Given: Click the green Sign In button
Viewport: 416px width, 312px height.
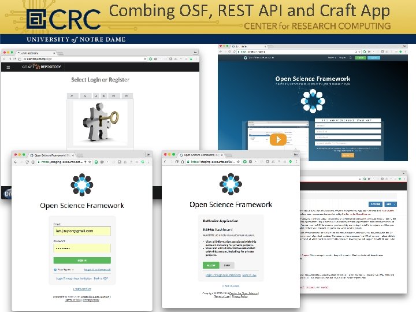Looking at the screenshot, I should point(82,261).
